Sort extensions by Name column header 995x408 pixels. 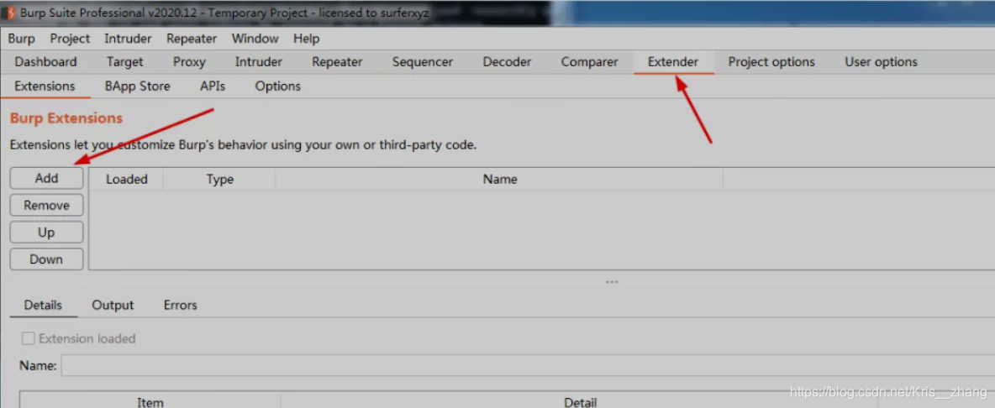tap(499, 180)
